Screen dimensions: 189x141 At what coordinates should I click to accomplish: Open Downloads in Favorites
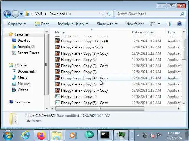pyautogui.click(x=26, y=47)
